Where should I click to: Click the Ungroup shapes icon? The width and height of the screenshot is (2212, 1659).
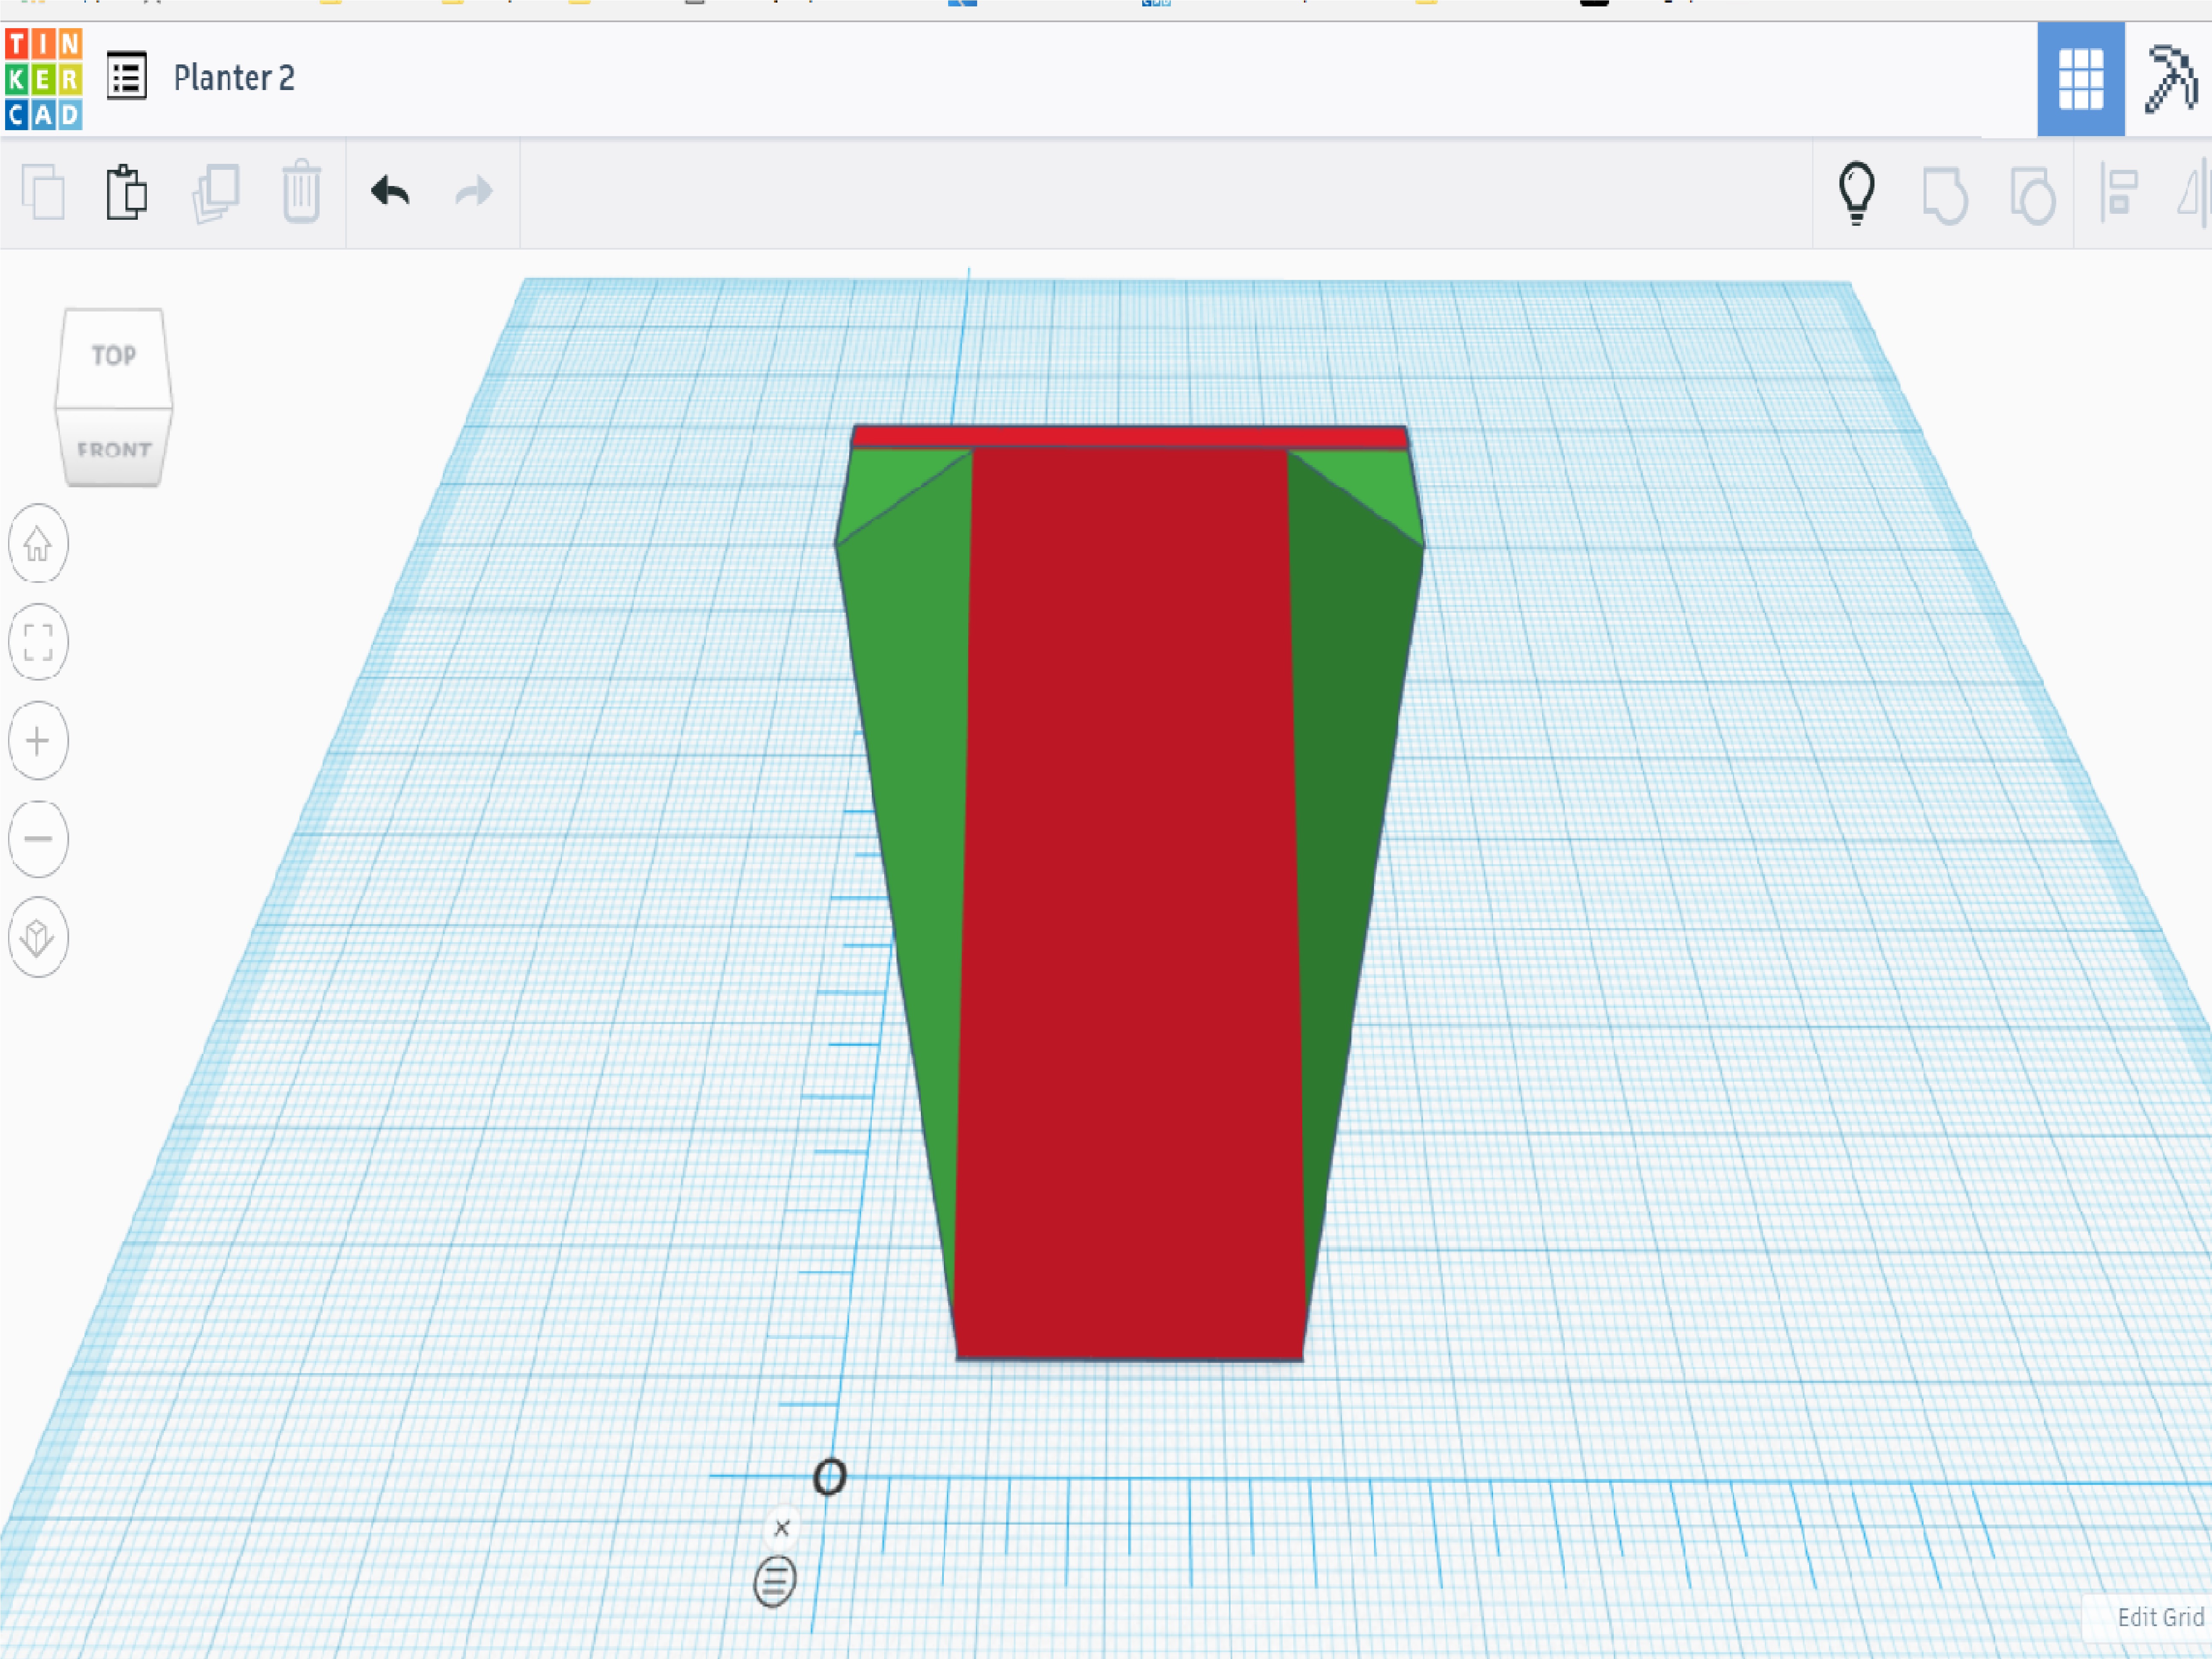[x=2033, y=194]
